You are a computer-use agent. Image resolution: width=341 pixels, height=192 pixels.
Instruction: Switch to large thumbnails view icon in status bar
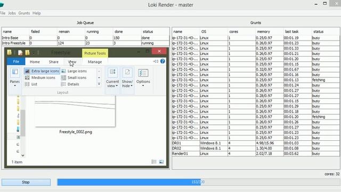[161, 162]
